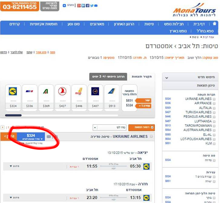Click the שלח לחבר link

coord(17,52)
